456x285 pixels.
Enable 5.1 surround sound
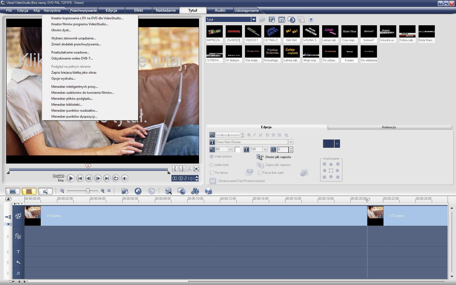(208, 191)
